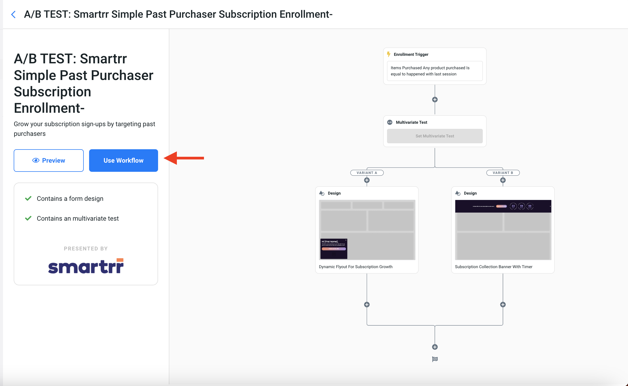Click plus icon under Variant A label

click(367, 180)
